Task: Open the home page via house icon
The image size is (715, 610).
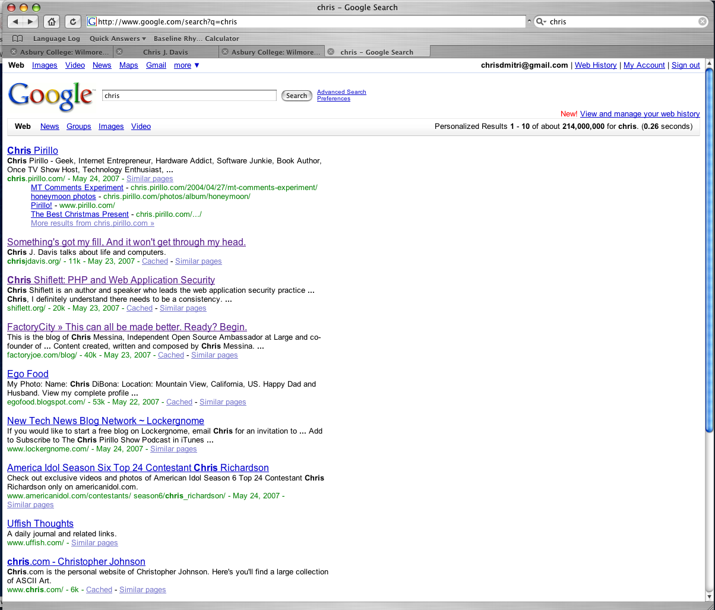Action: pos(52,21)
